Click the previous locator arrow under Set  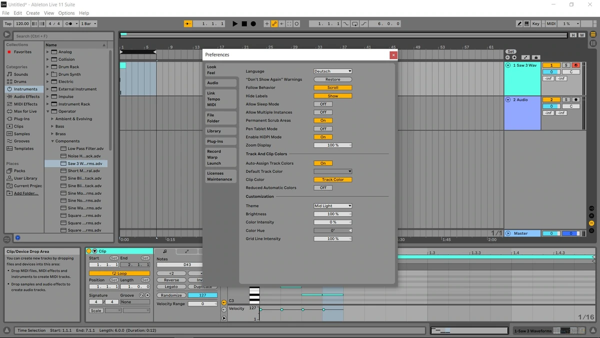coord(507,58)
